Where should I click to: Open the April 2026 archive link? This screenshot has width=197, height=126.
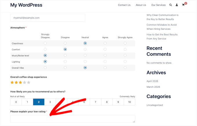(x=152, y=81)
